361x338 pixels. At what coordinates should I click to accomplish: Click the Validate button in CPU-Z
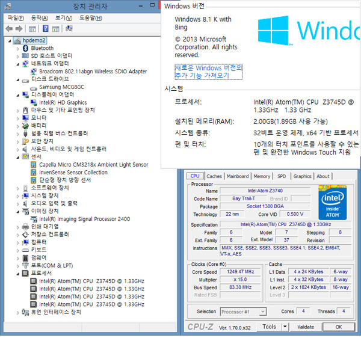coord(306,327)
